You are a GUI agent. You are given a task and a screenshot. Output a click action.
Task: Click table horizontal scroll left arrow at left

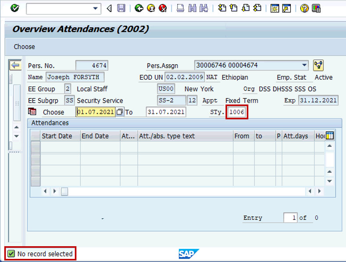pyautogui.click(x=45, y=191)
